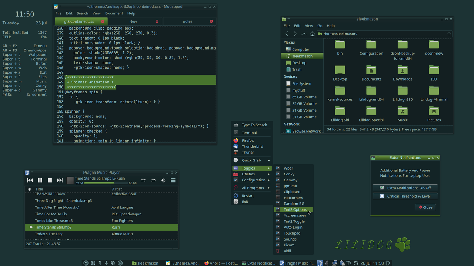Open Anolis Firefox window from taskbar
The height and width of the screenshot is (266, 474).
[x=221, y=263]
